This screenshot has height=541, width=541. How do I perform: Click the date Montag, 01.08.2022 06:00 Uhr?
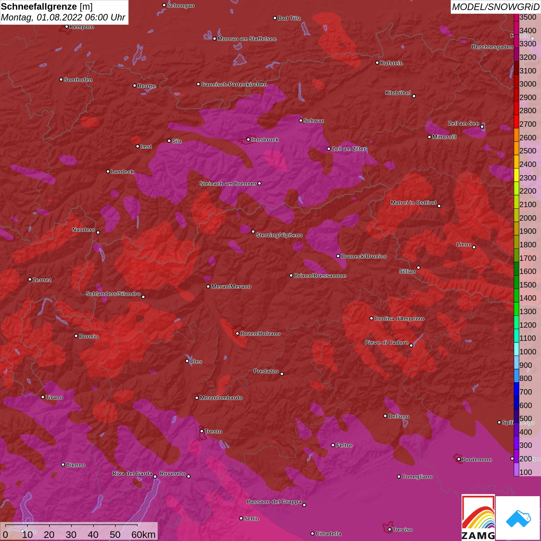(63, 18)
